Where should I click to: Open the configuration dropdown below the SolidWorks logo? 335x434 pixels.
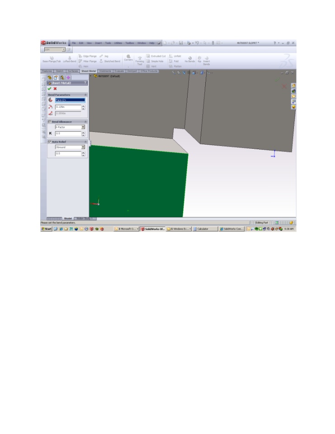[63, 50]
